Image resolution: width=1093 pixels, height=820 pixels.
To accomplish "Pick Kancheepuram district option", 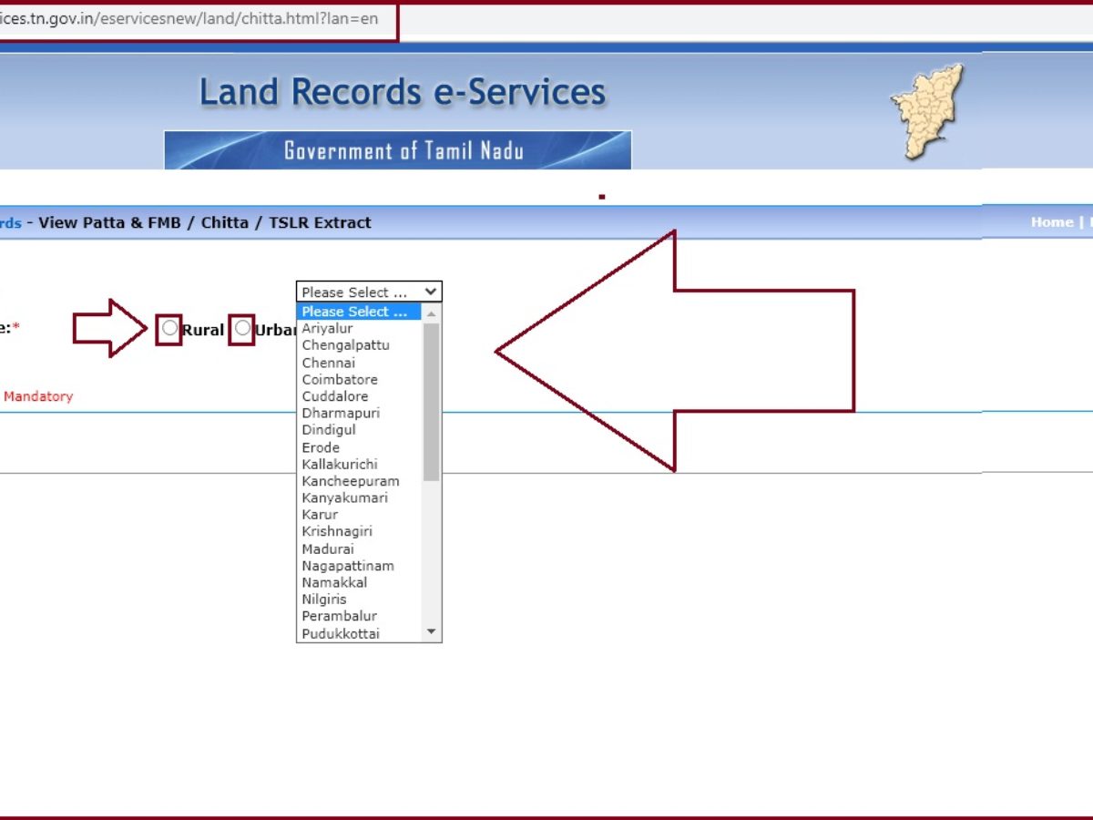I will point(350,481).
